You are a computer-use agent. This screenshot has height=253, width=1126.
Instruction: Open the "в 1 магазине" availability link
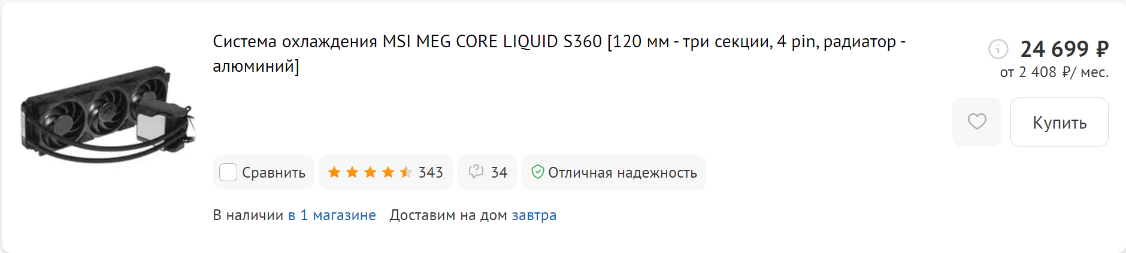(332, 215)
